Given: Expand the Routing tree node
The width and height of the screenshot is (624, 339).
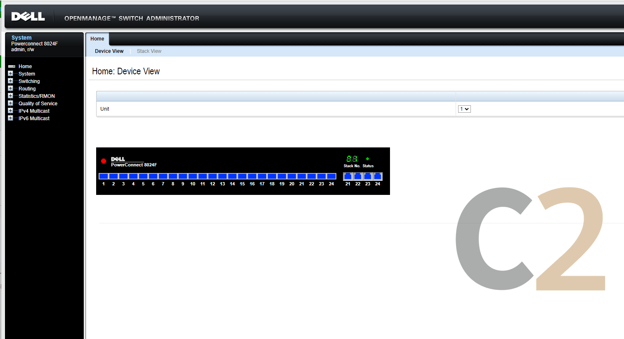Looking at the screenshot, I should [x=10, y=88].
